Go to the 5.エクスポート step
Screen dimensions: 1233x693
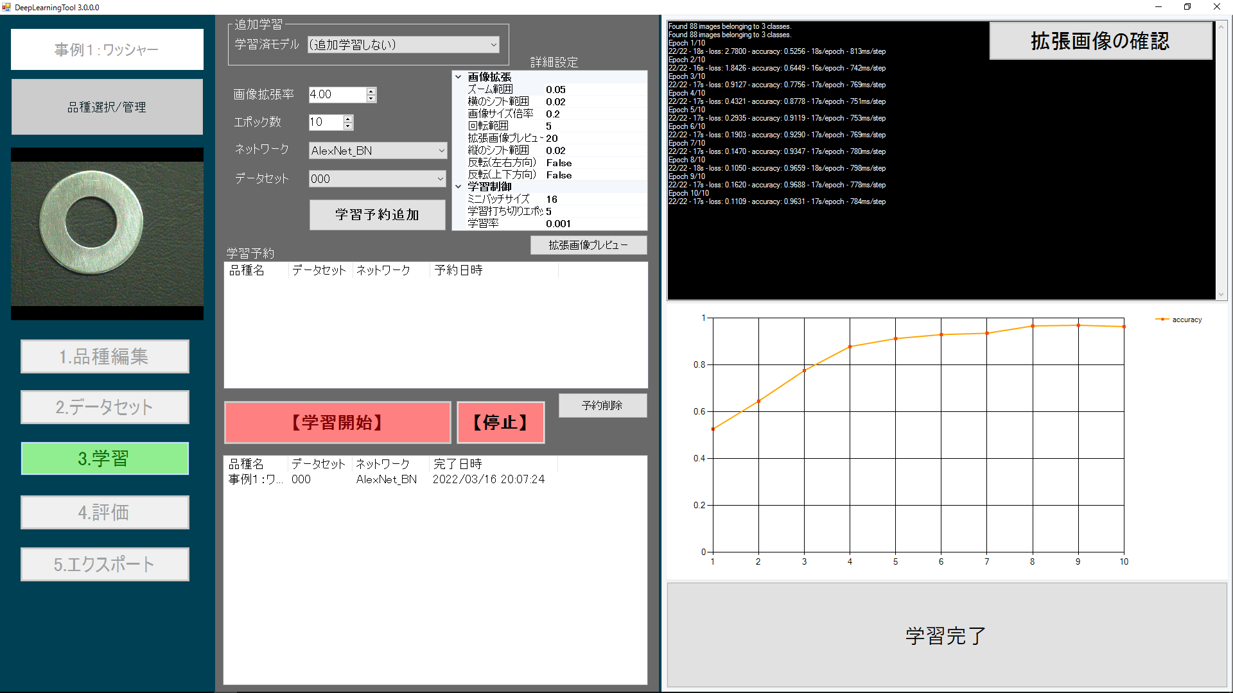(x=105, y=564)
